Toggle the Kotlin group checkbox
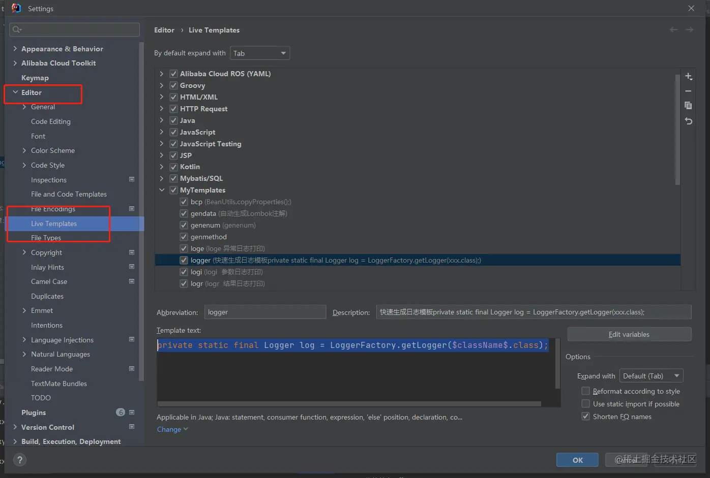 click(x=173, y=167)
